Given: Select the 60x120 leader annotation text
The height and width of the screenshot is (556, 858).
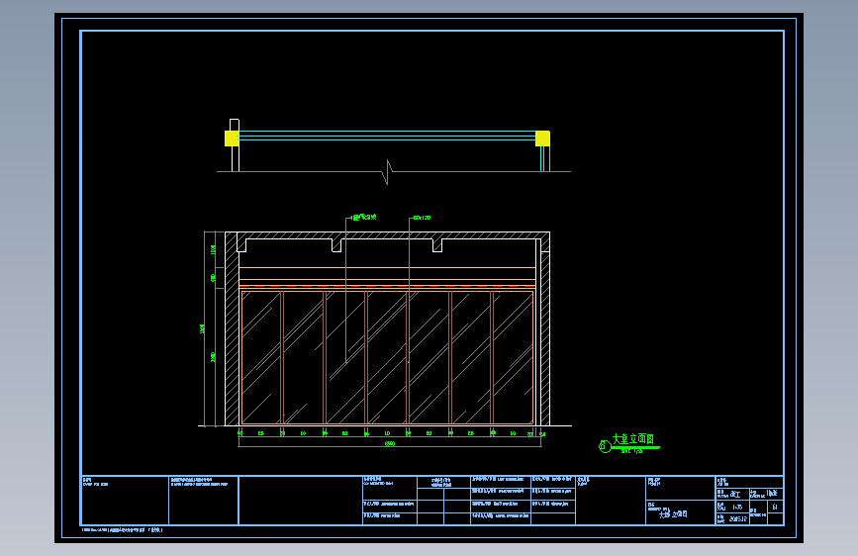Looking at the screenshot, I should tap(422, 218).
